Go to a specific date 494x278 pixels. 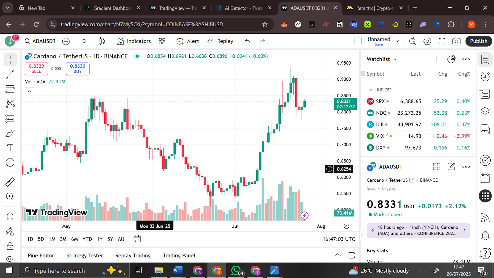pos(137,239)
